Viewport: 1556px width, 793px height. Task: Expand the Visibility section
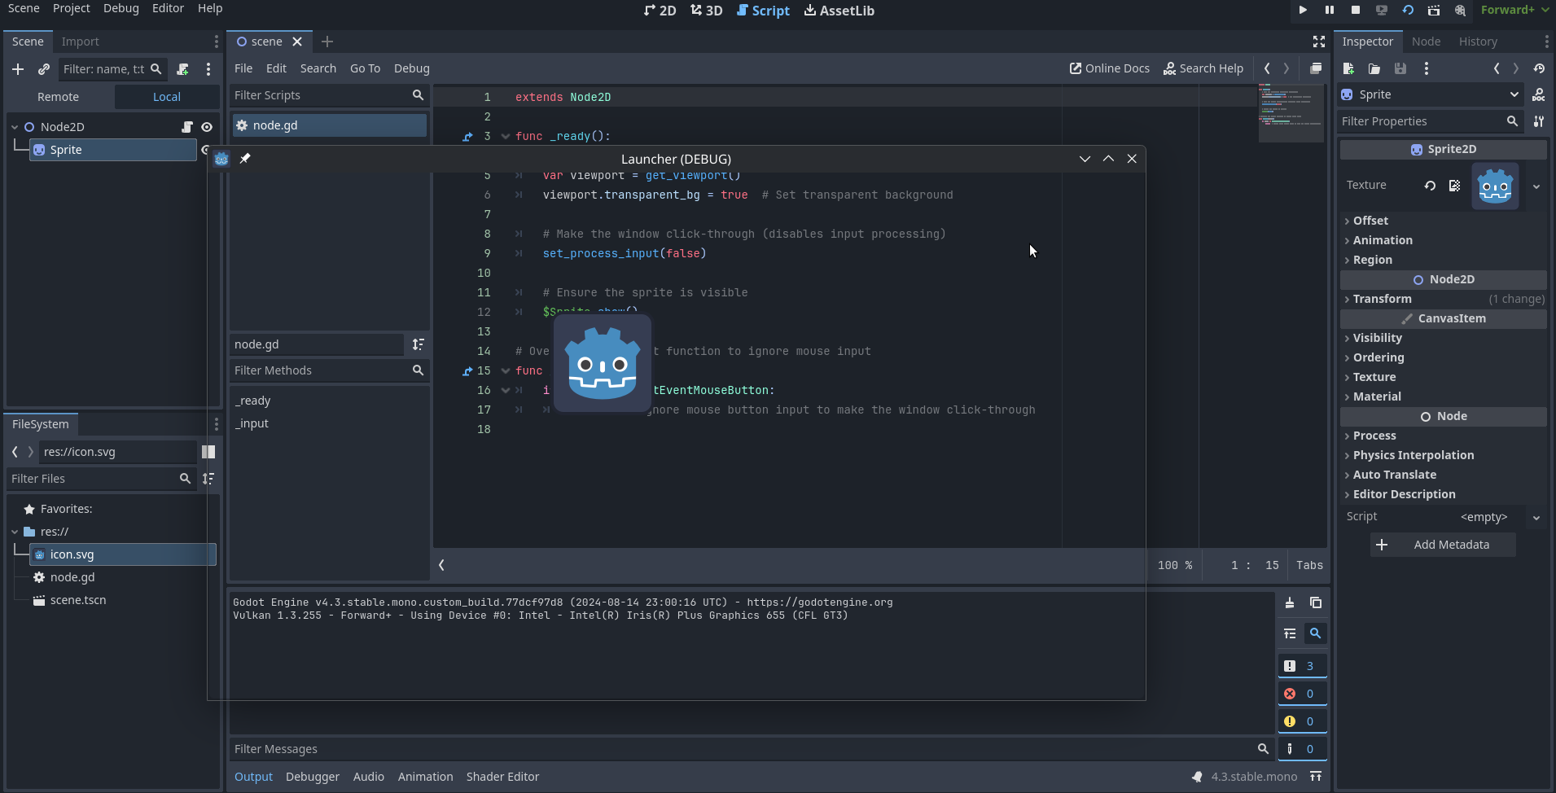point(1444,338)
